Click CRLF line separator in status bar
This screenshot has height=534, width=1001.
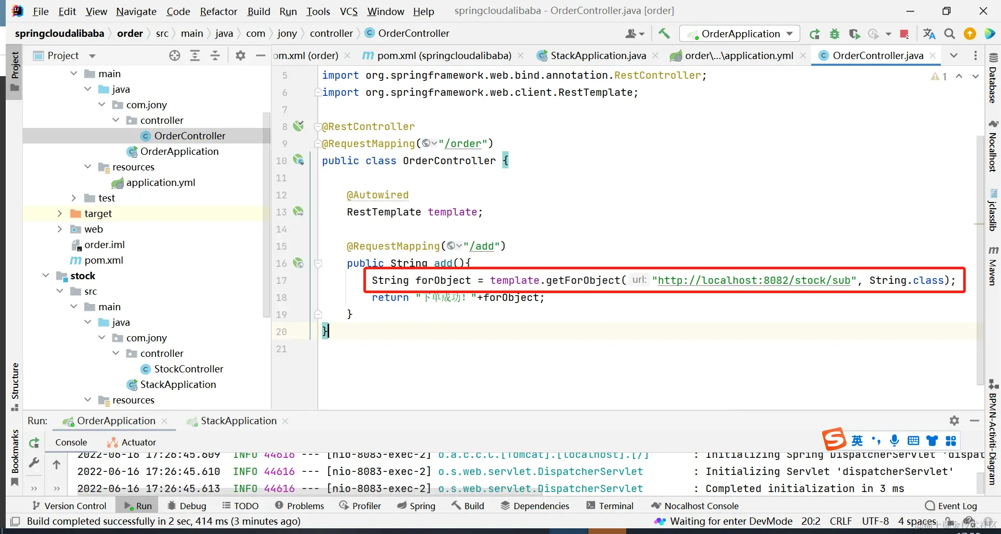(x=840, y=521)
